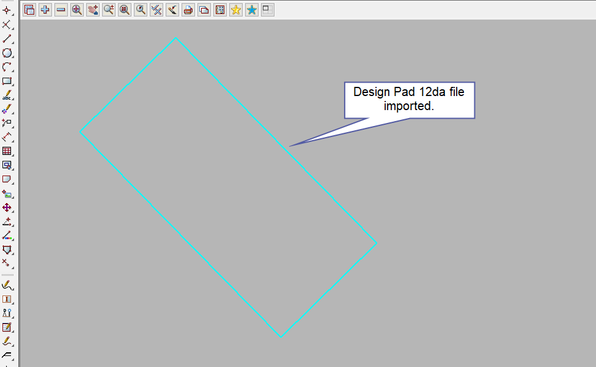Click the multicolor line colour tool
Viewport: 596px width, 367px height.
pos(7,235)
